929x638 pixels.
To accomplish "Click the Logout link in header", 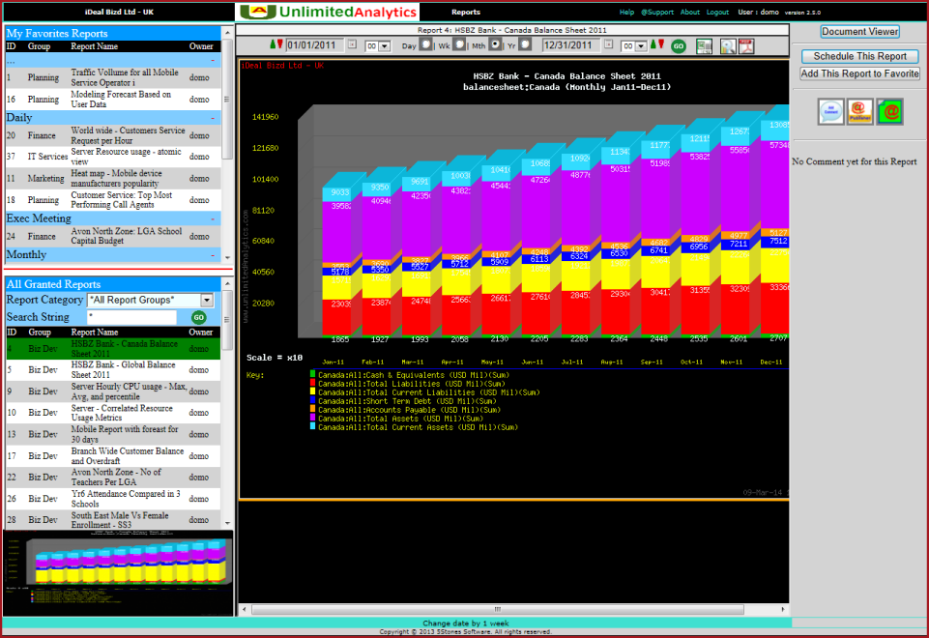I will (717, 13).
